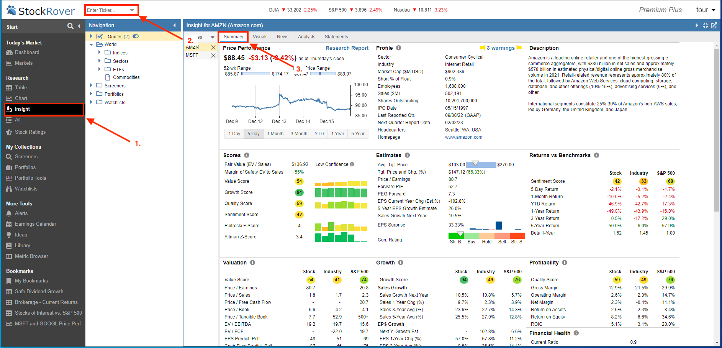The image size is (722, 348).
Task: Click the info icon next to Scores
Action: 246,155
